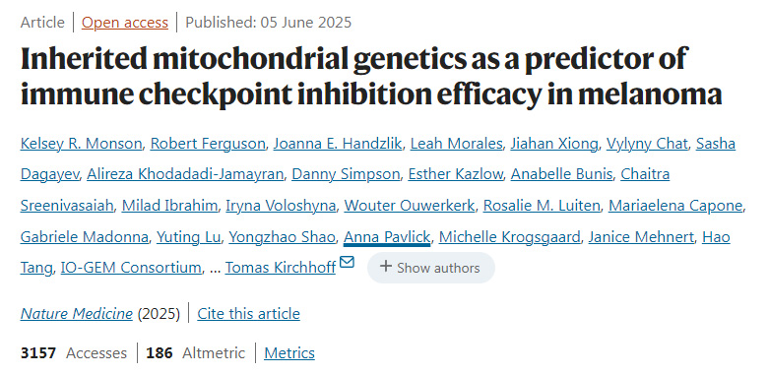768x375 pixels.
Task: Click Cite this article
Action: click(249, 313)
